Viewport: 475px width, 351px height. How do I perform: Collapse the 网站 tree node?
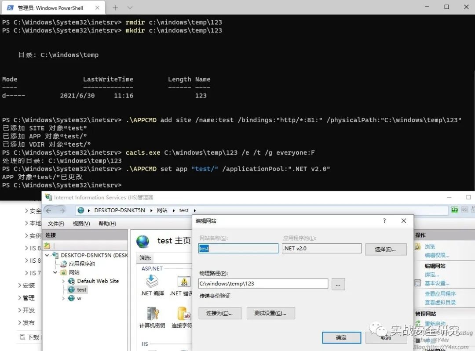pyautogui.click(x=55, y=273)
